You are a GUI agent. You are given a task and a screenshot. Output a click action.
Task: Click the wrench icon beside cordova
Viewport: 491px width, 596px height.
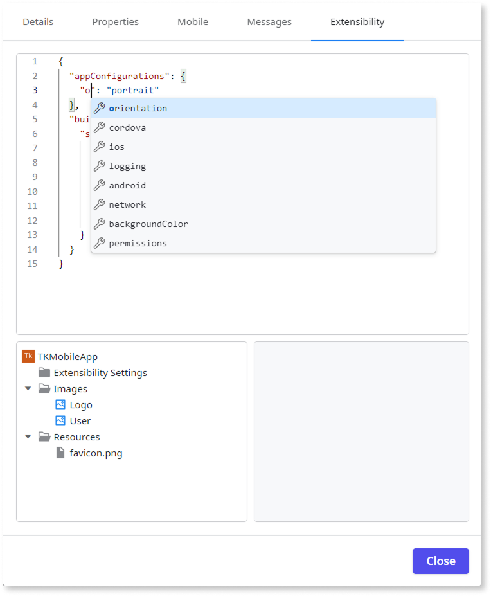click(x=100, y=127)
